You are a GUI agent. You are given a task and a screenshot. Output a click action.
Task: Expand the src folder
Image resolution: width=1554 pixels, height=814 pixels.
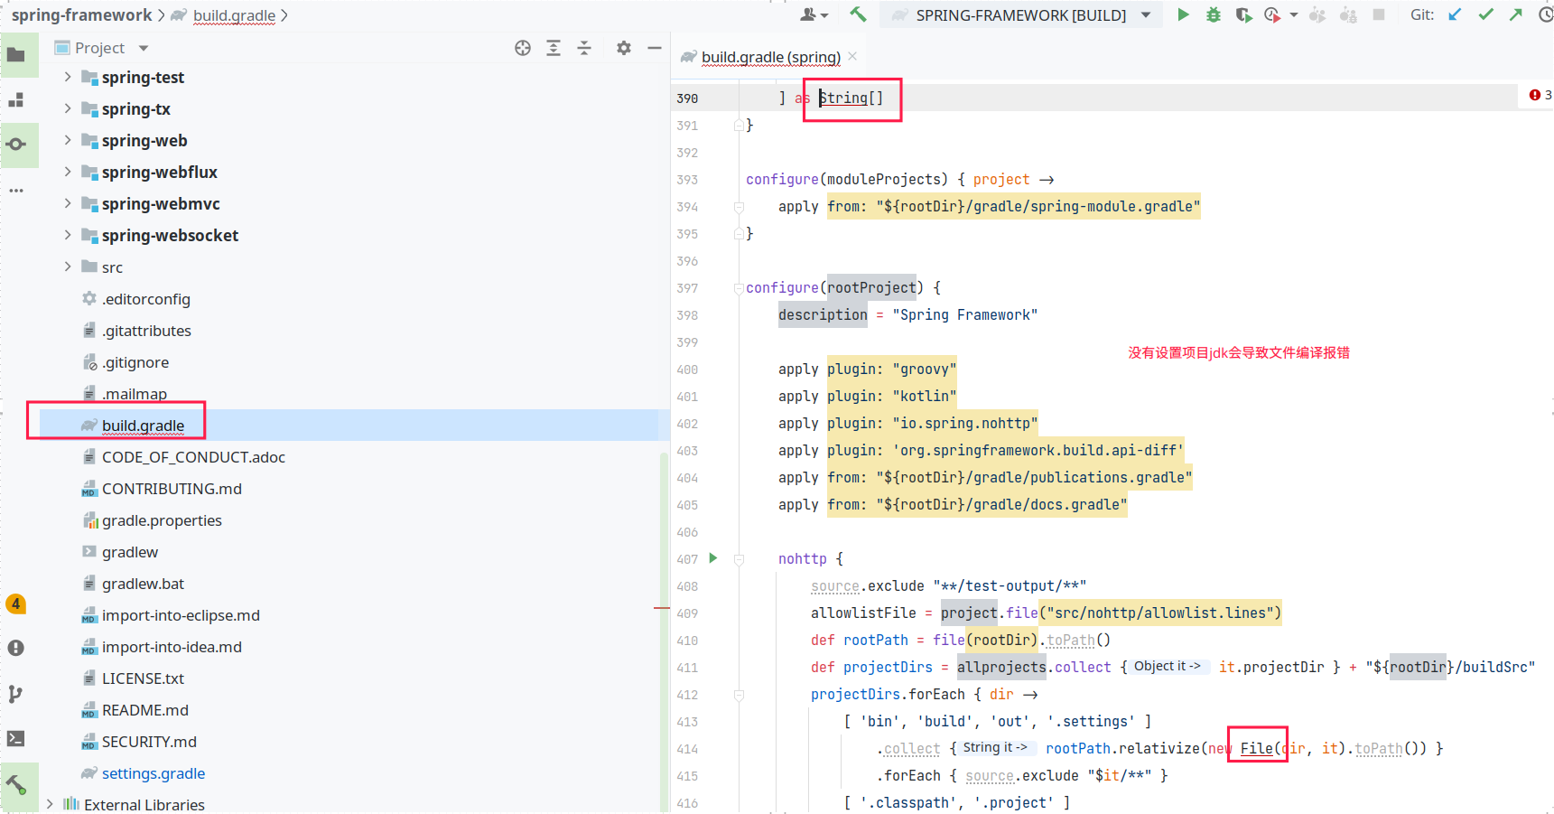point(67,267)
